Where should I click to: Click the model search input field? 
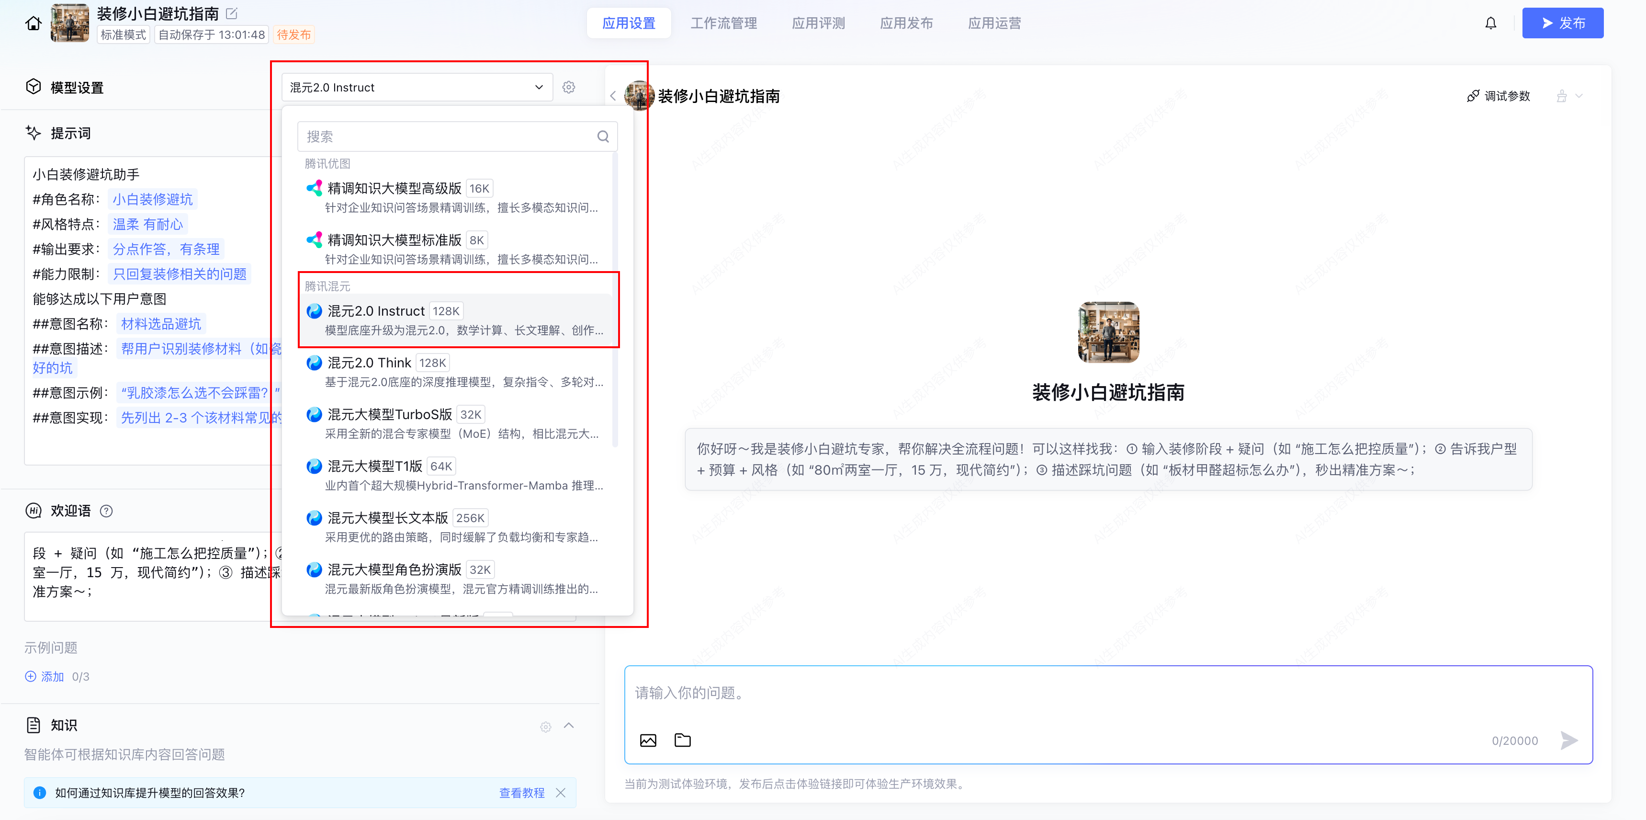click(447, 136)
